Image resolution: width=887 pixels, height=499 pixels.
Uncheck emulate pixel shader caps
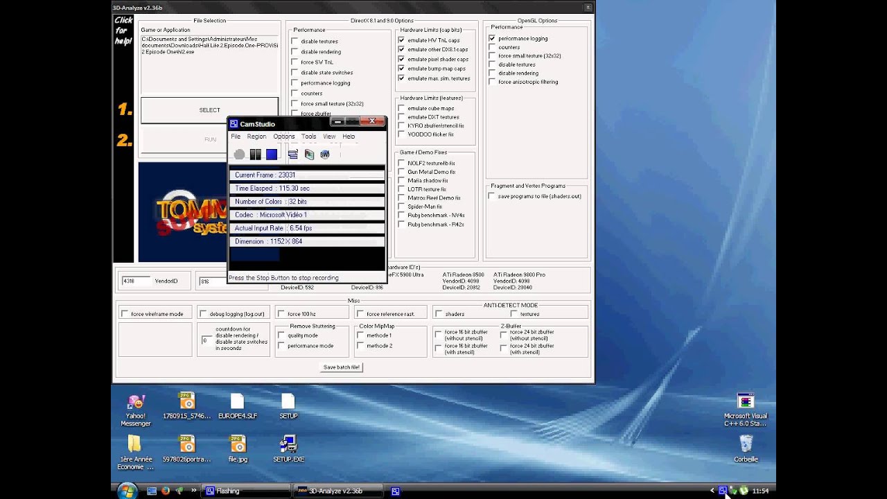click(401, 59)
